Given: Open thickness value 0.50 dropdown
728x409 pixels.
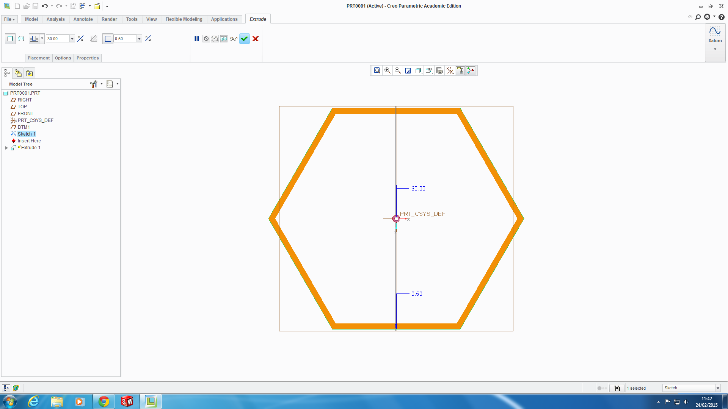Looking at the screenshot, I should [x=139, y=39].
